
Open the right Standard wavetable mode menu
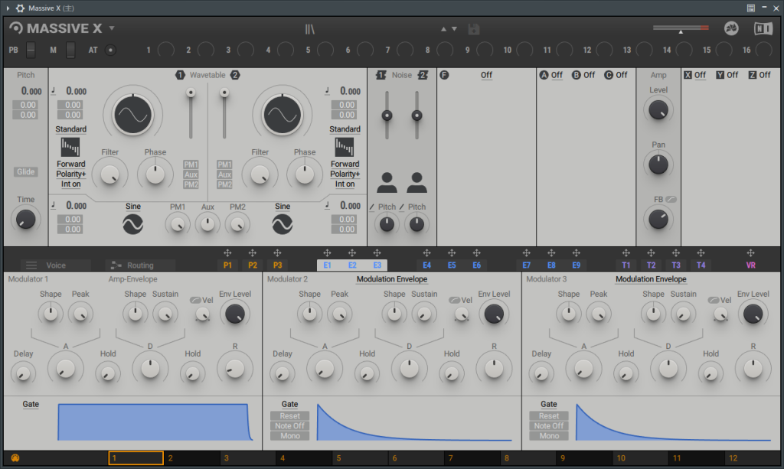click(x=345, y=129)
